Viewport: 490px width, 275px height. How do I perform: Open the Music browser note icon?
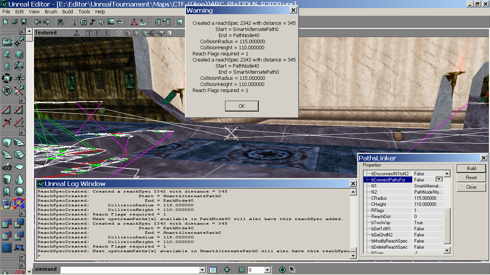(x=93, y=22)
